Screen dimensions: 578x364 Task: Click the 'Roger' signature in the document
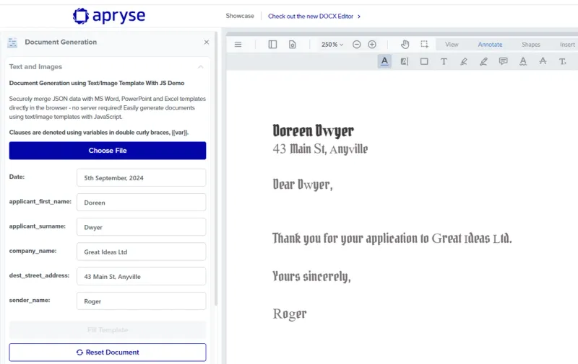(x=290, y=314)
